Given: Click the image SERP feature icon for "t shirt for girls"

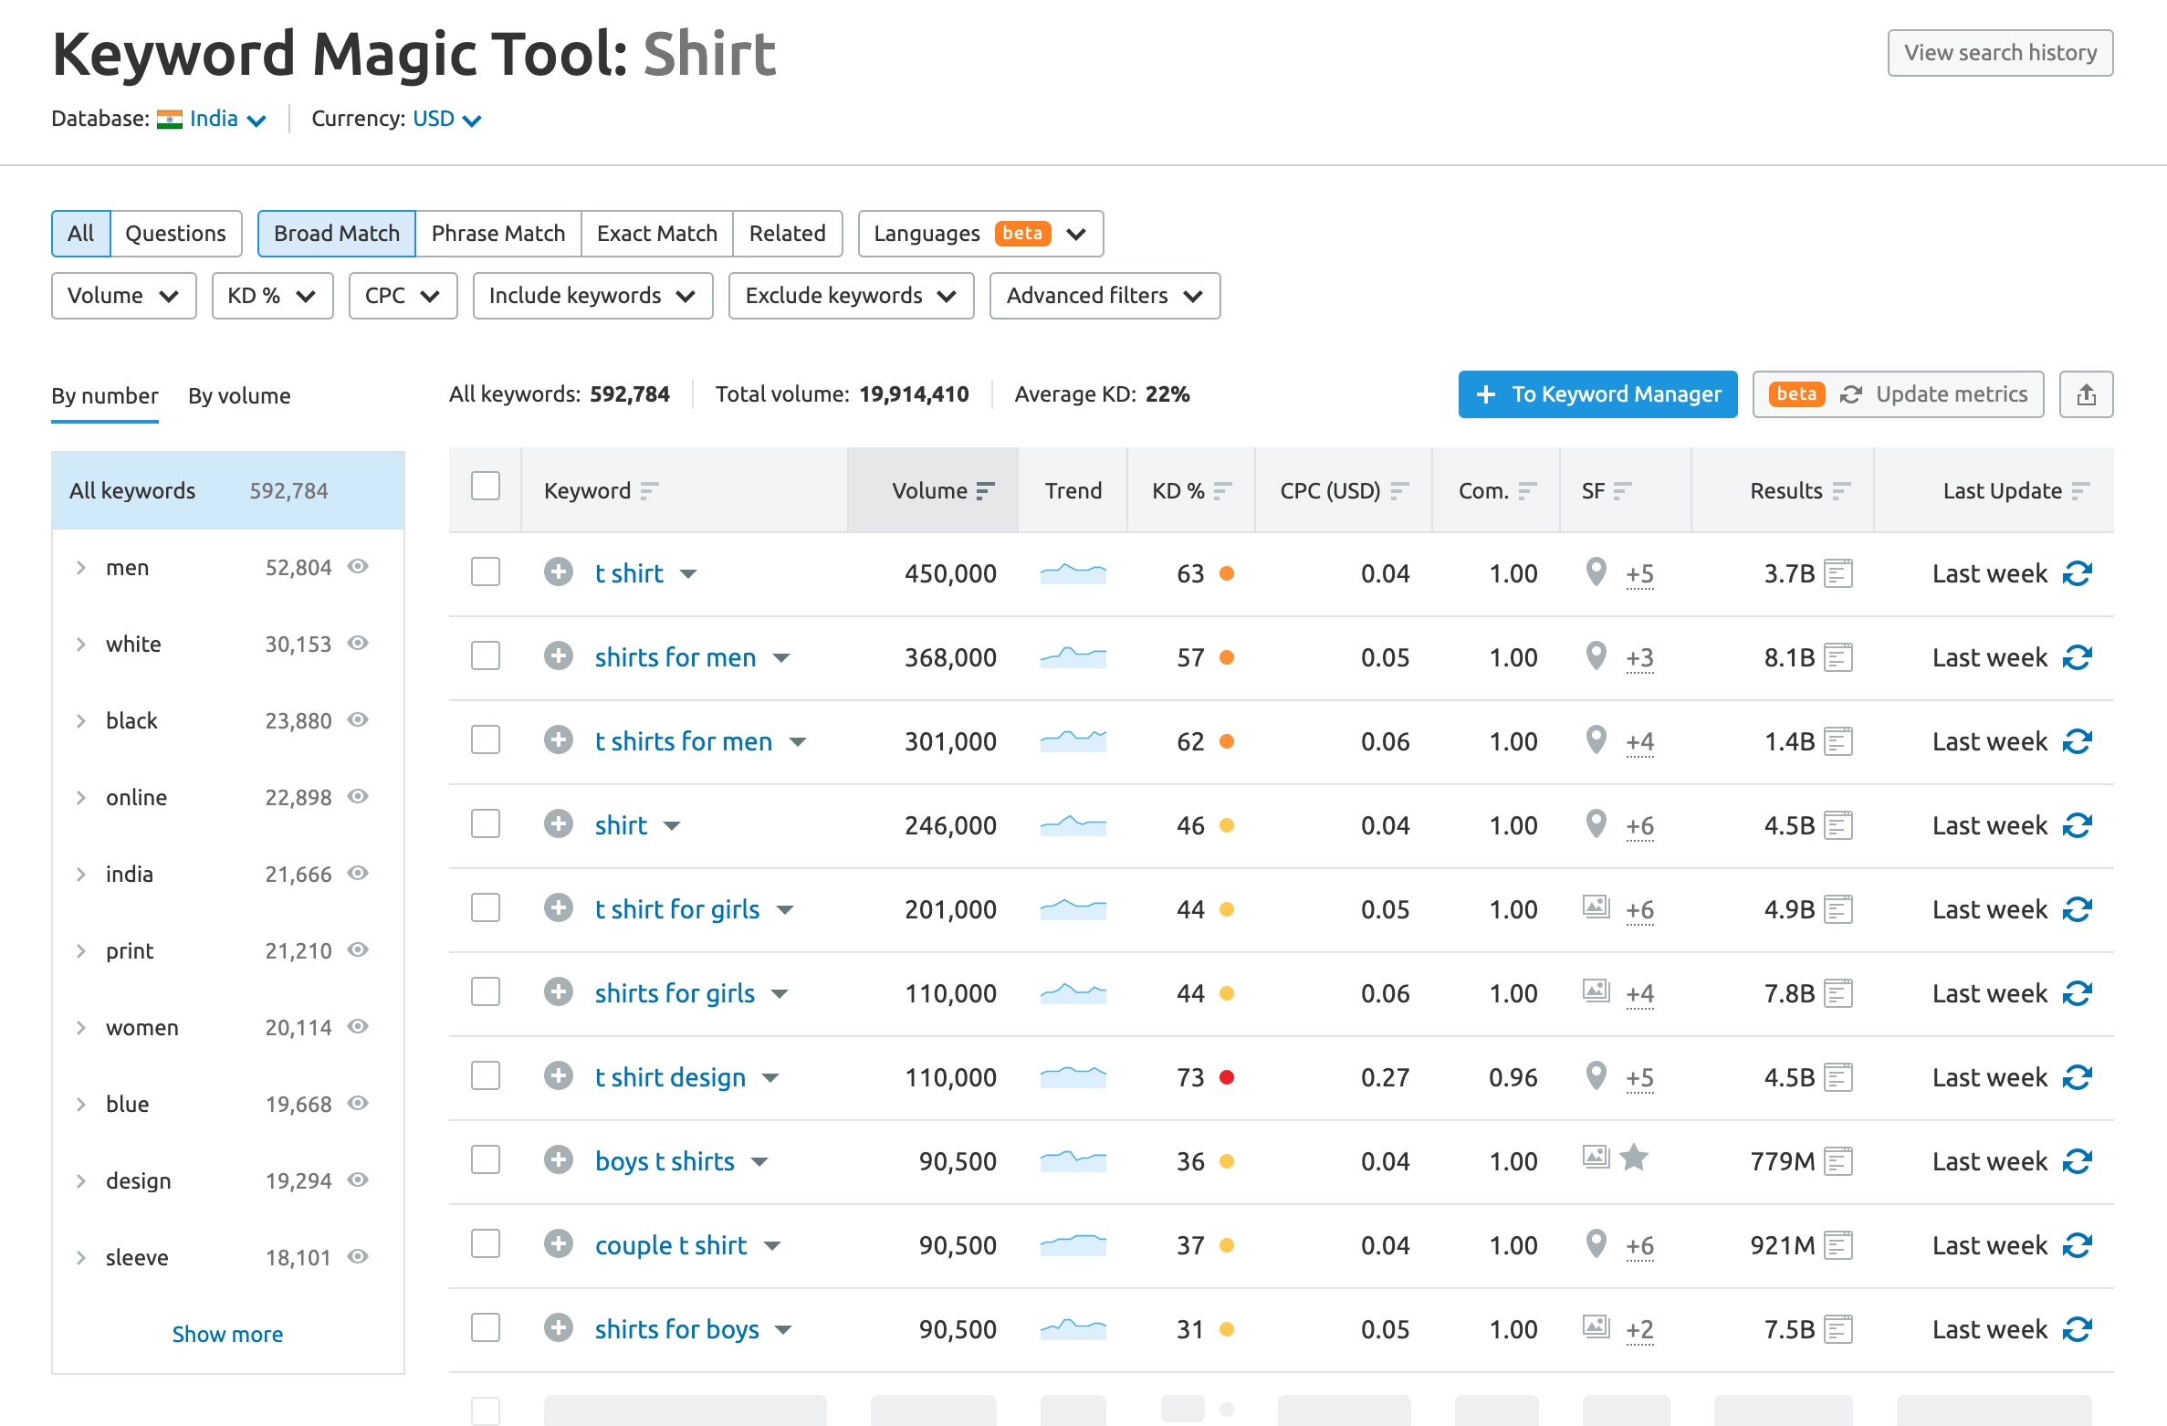Looking at the screenshot, I should point(1596,908).
